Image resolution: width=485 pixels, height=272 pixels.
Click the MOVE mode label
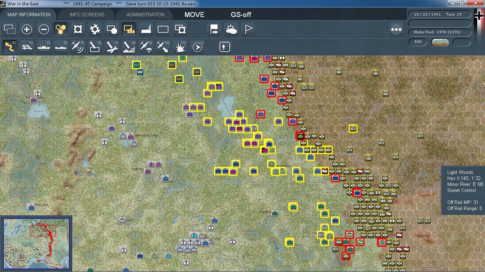pos(195,15)
